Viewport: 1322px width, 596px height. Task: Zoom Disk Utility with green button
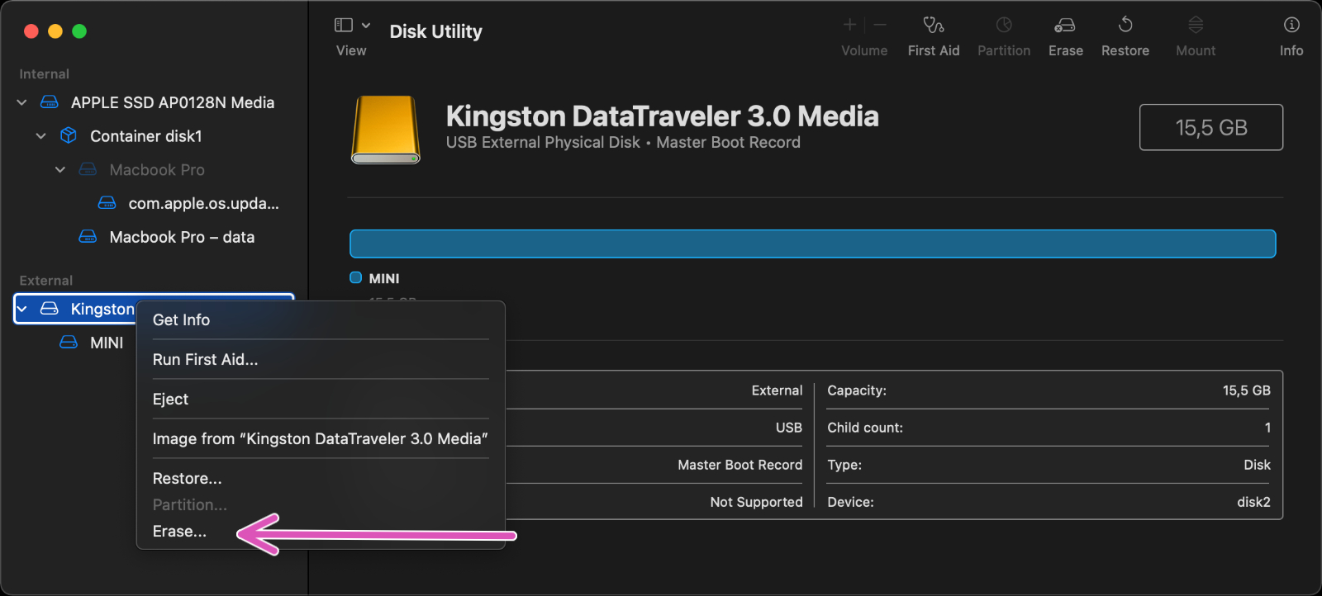(79, 31)
